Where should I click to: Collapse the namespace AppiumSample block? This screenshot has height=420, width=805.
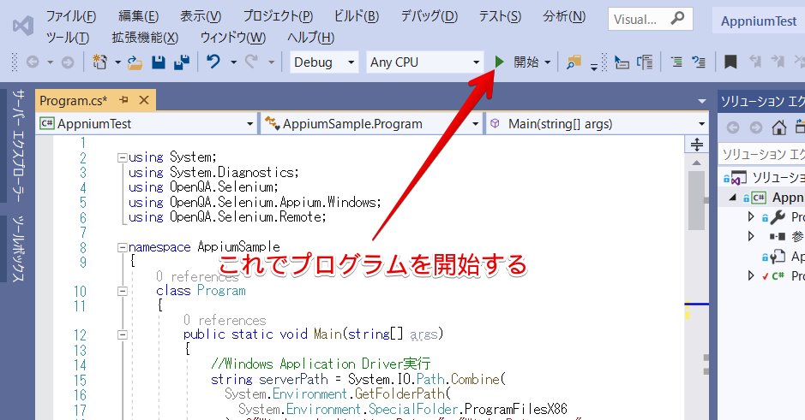click(x=123, y=247)
